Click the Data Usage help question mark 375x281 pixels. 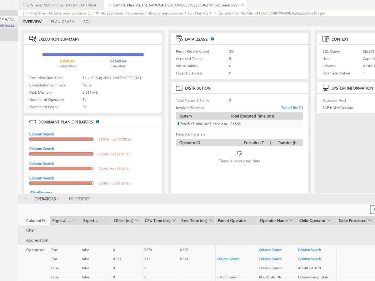coord(212,39)
